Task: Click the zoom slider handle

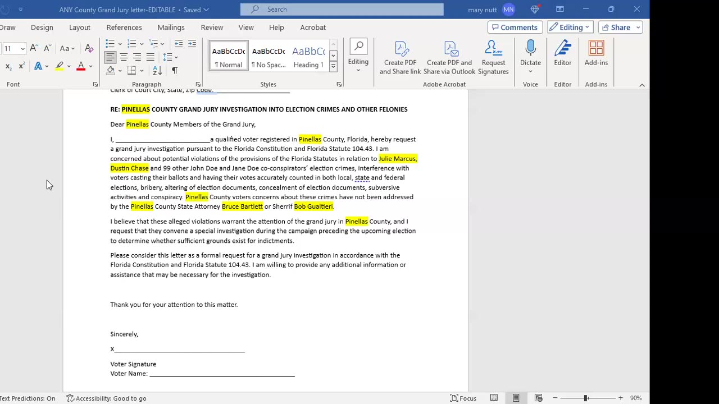Action: point(585,398)
